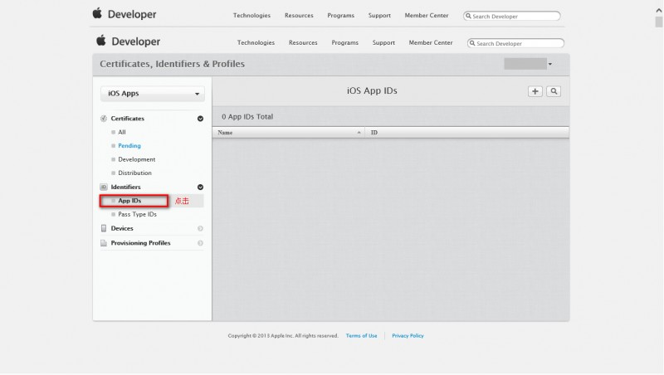Viewport: 664px width, 375px height.
Task: Click Technologies in the second navigation bar
Action: click(x=256, y=43)
